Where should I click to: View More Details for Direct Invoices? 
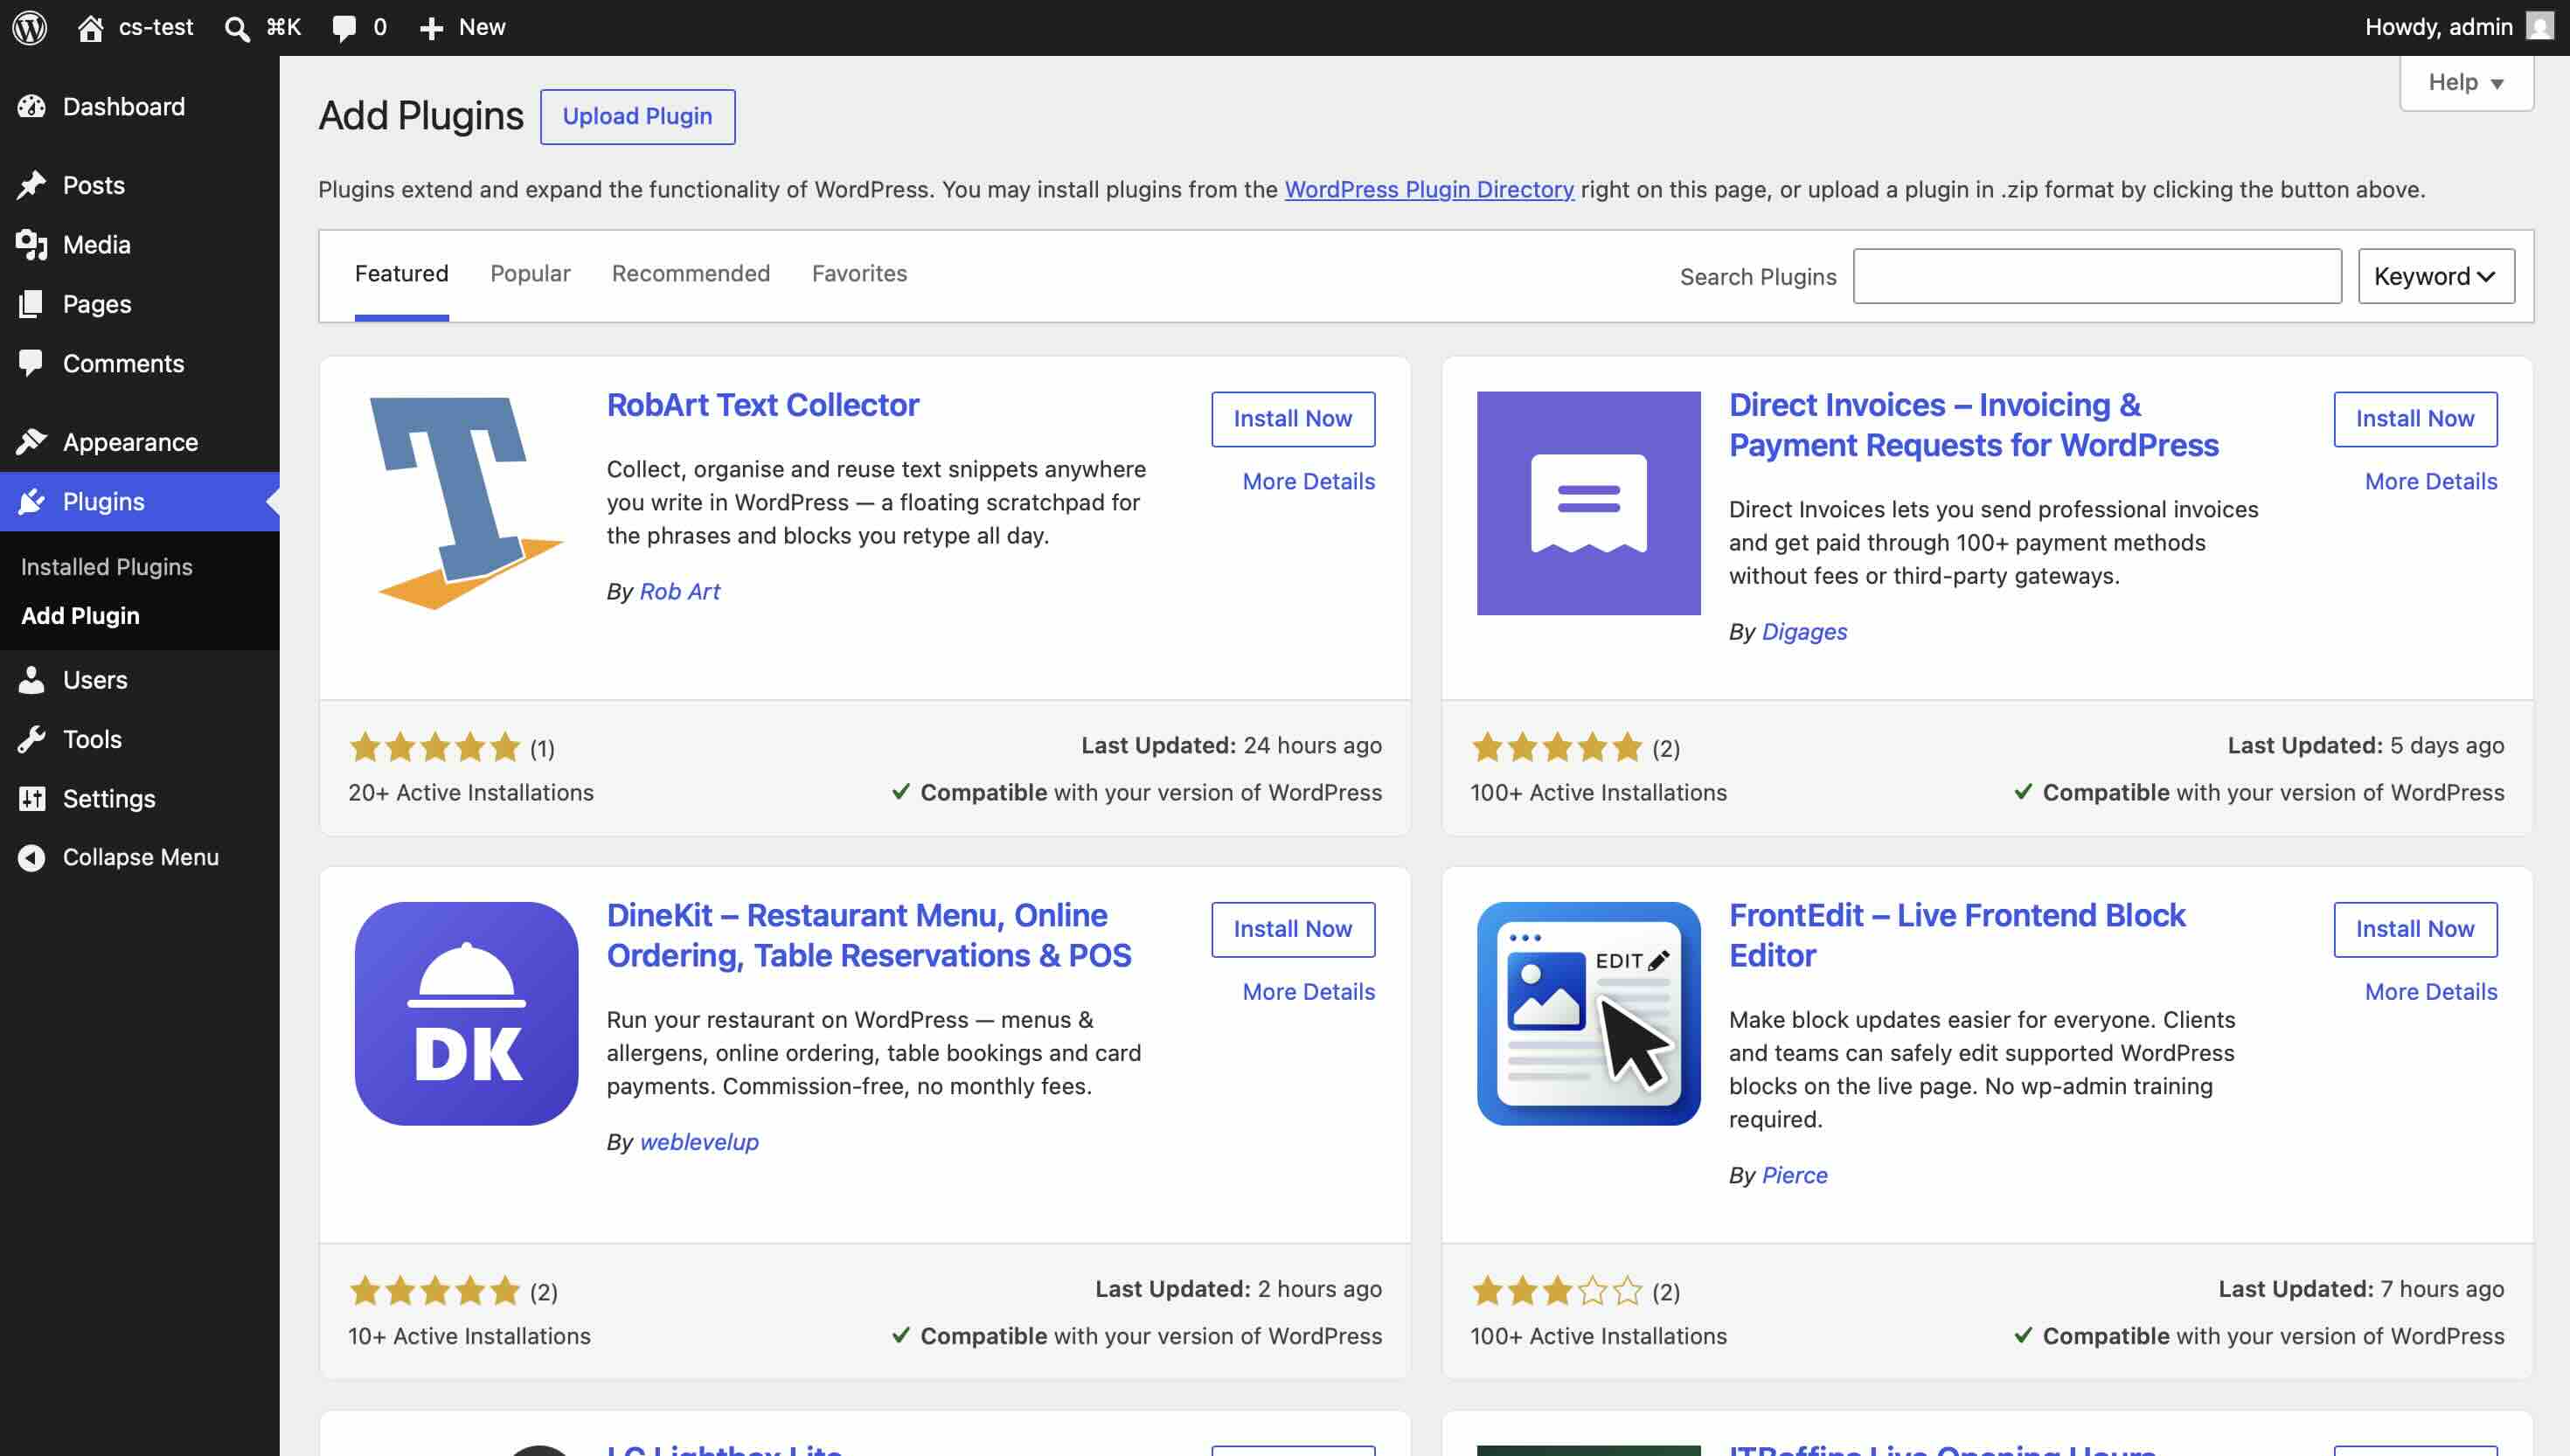[2430, 481]
